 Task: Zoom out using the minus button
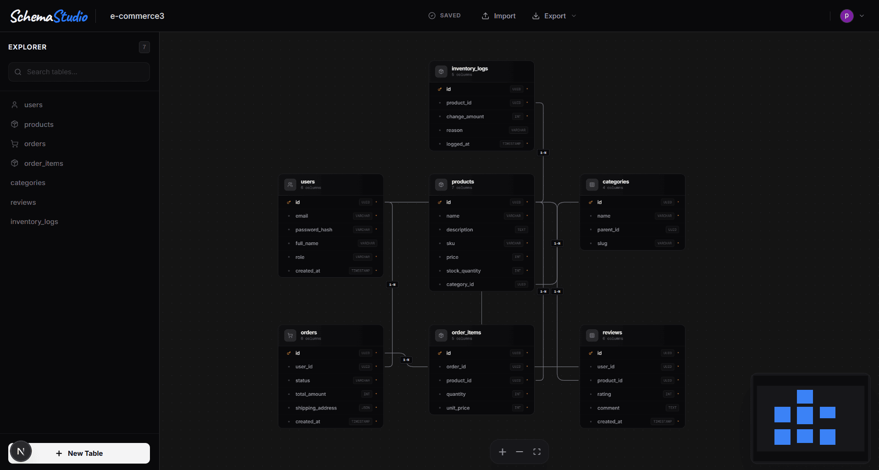pyautogui.click(x=520, y=452)
